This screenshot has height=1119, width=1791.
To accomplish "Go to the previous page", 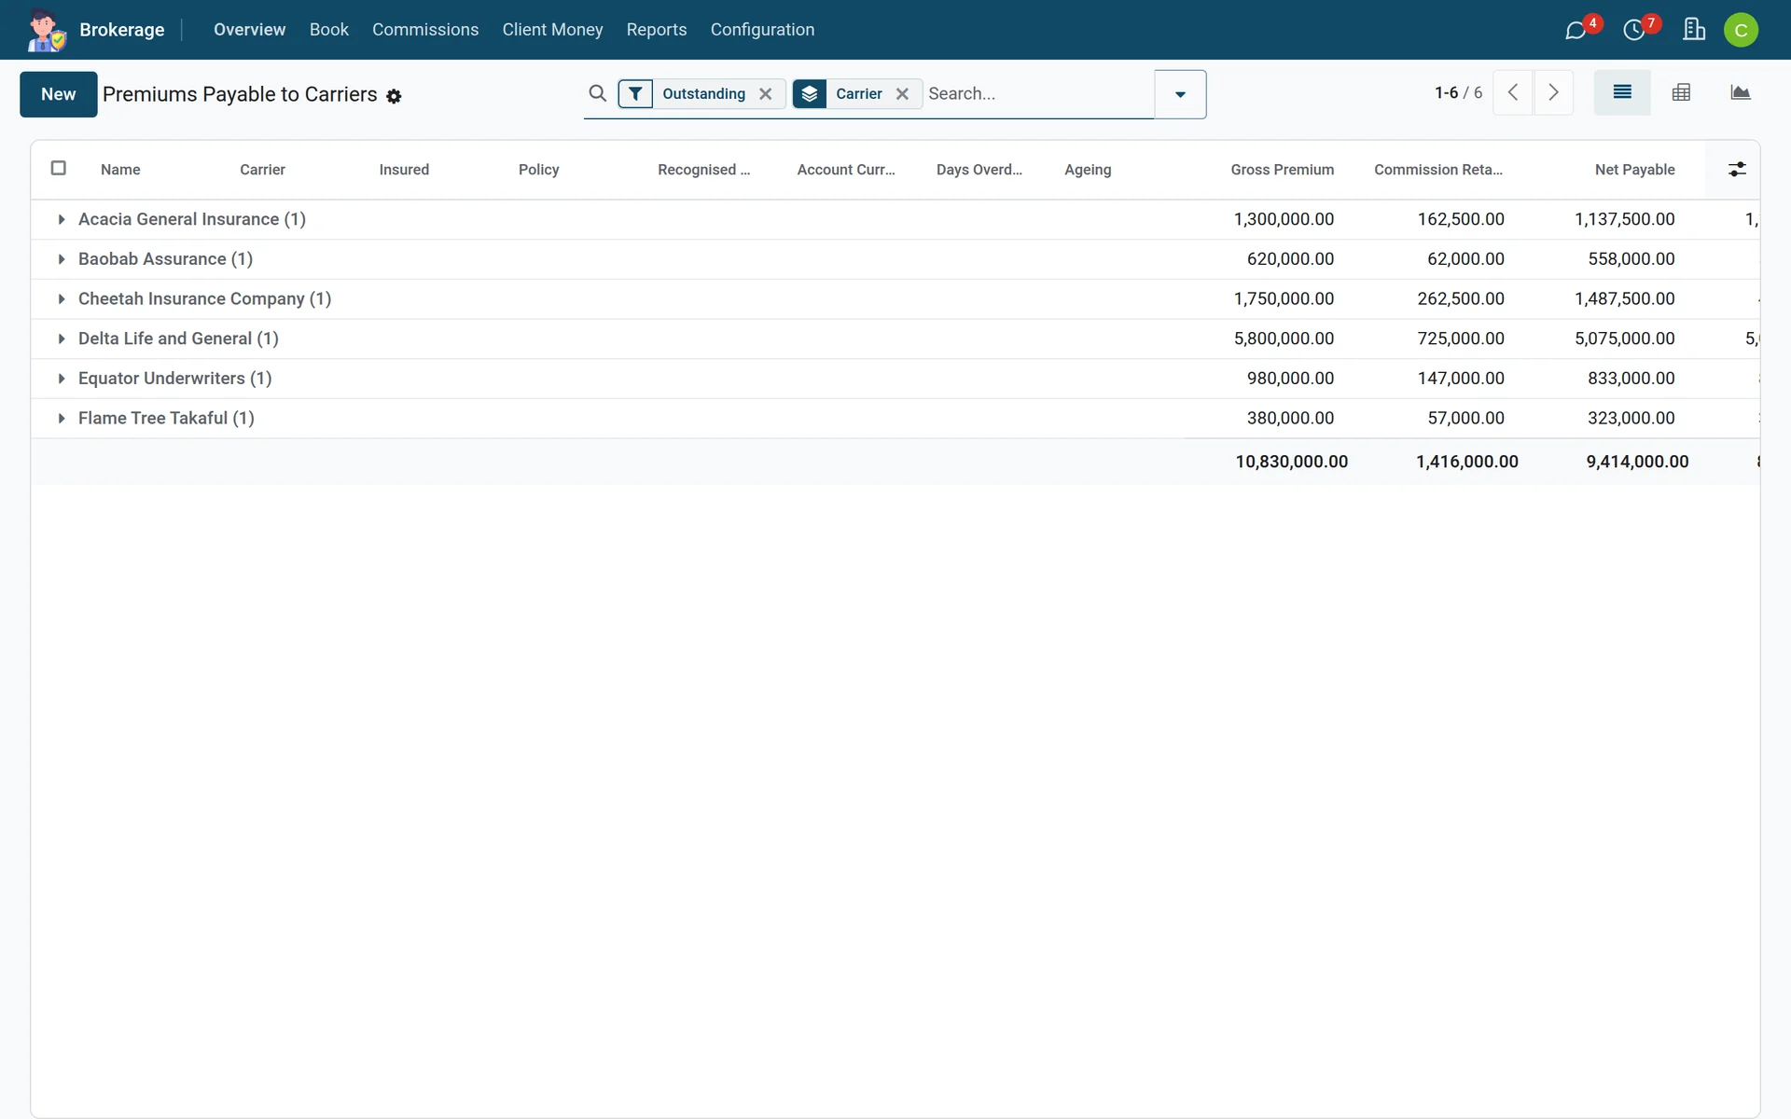I will [1513, 92].
